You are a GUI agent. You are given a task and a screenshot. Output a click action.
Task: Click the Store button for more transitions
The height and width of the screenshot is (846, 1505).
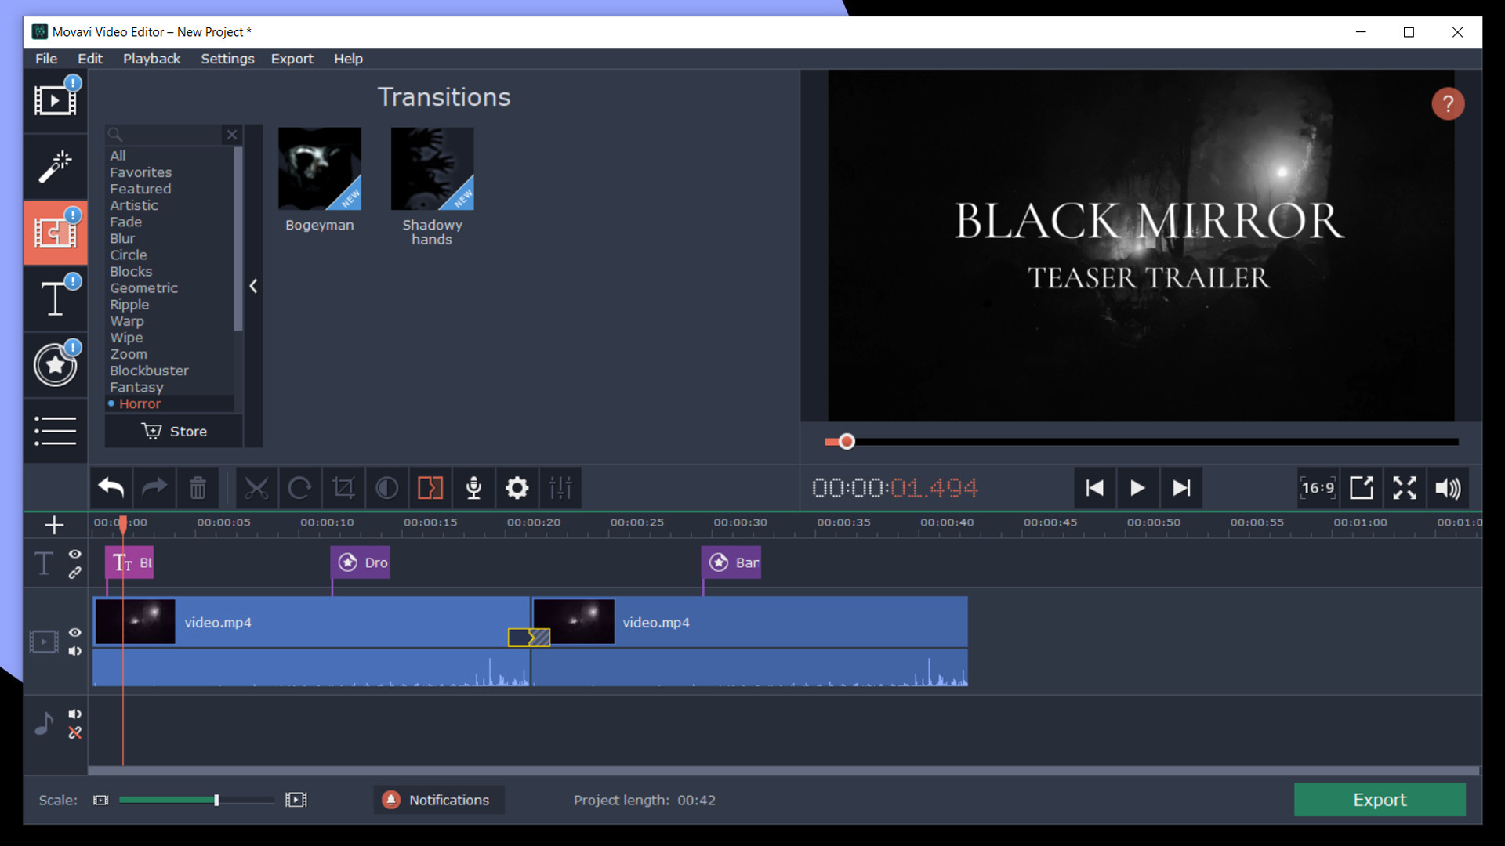174,431
